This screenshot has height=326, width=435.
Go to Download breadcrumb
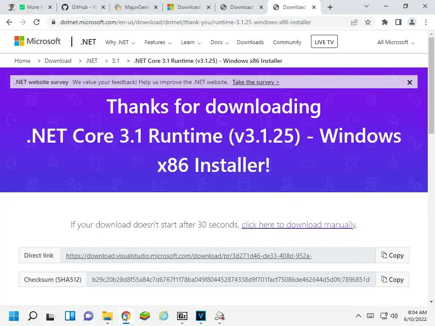(x=58, y=61)
